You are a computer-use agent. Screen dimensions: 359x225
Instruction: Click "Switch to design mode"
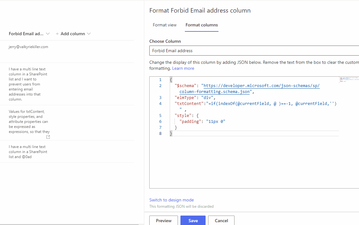coord(171,200)
